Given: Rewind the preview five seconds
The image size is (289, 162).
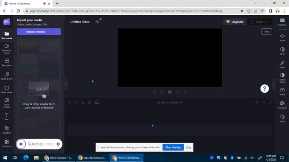Looking at the screenshot, I should [162, 92].
